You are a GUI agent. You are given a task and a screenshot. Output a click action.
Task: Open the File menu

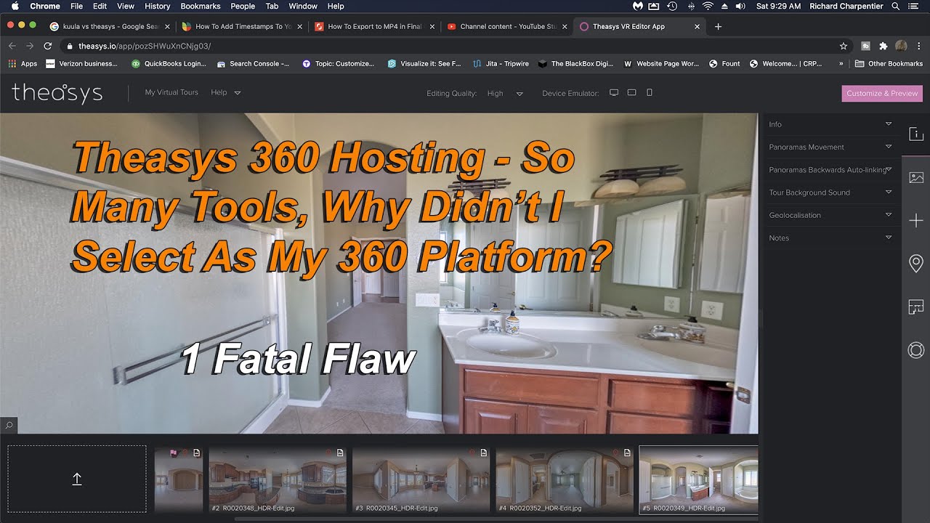[x=76, y=6]
